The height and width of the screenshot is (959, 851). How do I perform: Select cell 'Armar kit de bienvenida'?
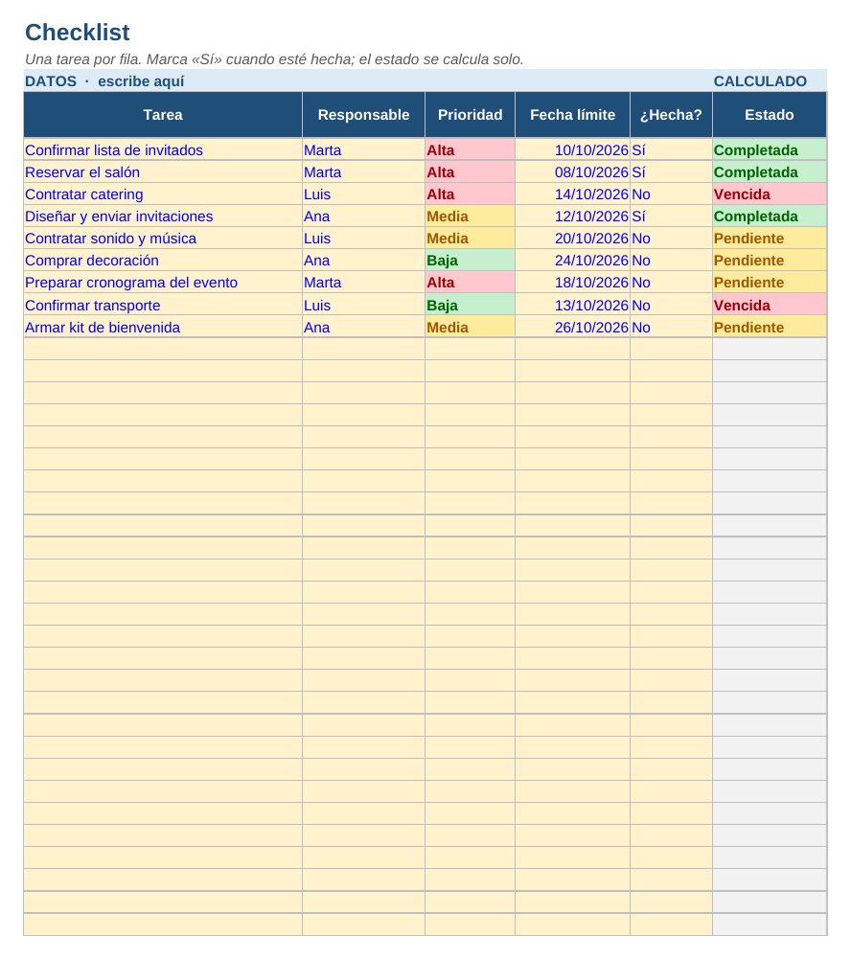[x=163, y=327]
